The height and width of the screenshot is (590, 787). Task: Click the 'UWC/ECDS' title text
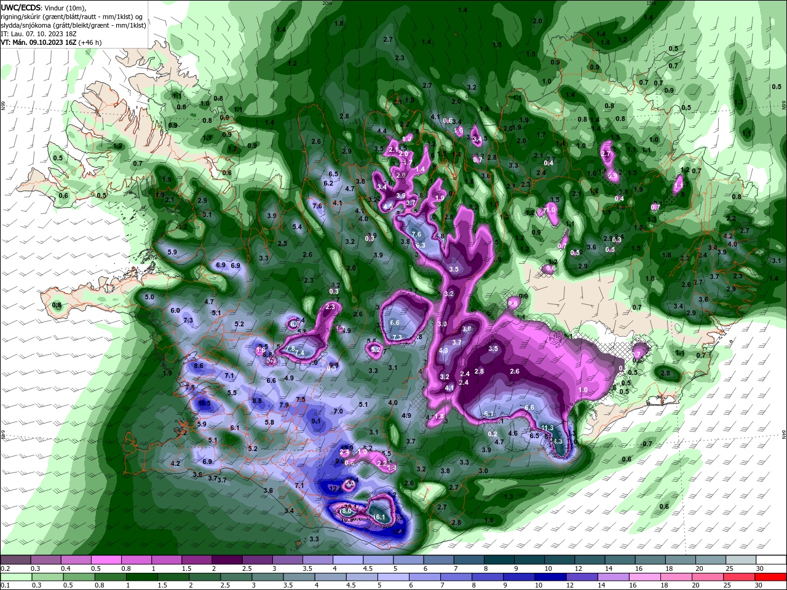[x=21, y=7]
